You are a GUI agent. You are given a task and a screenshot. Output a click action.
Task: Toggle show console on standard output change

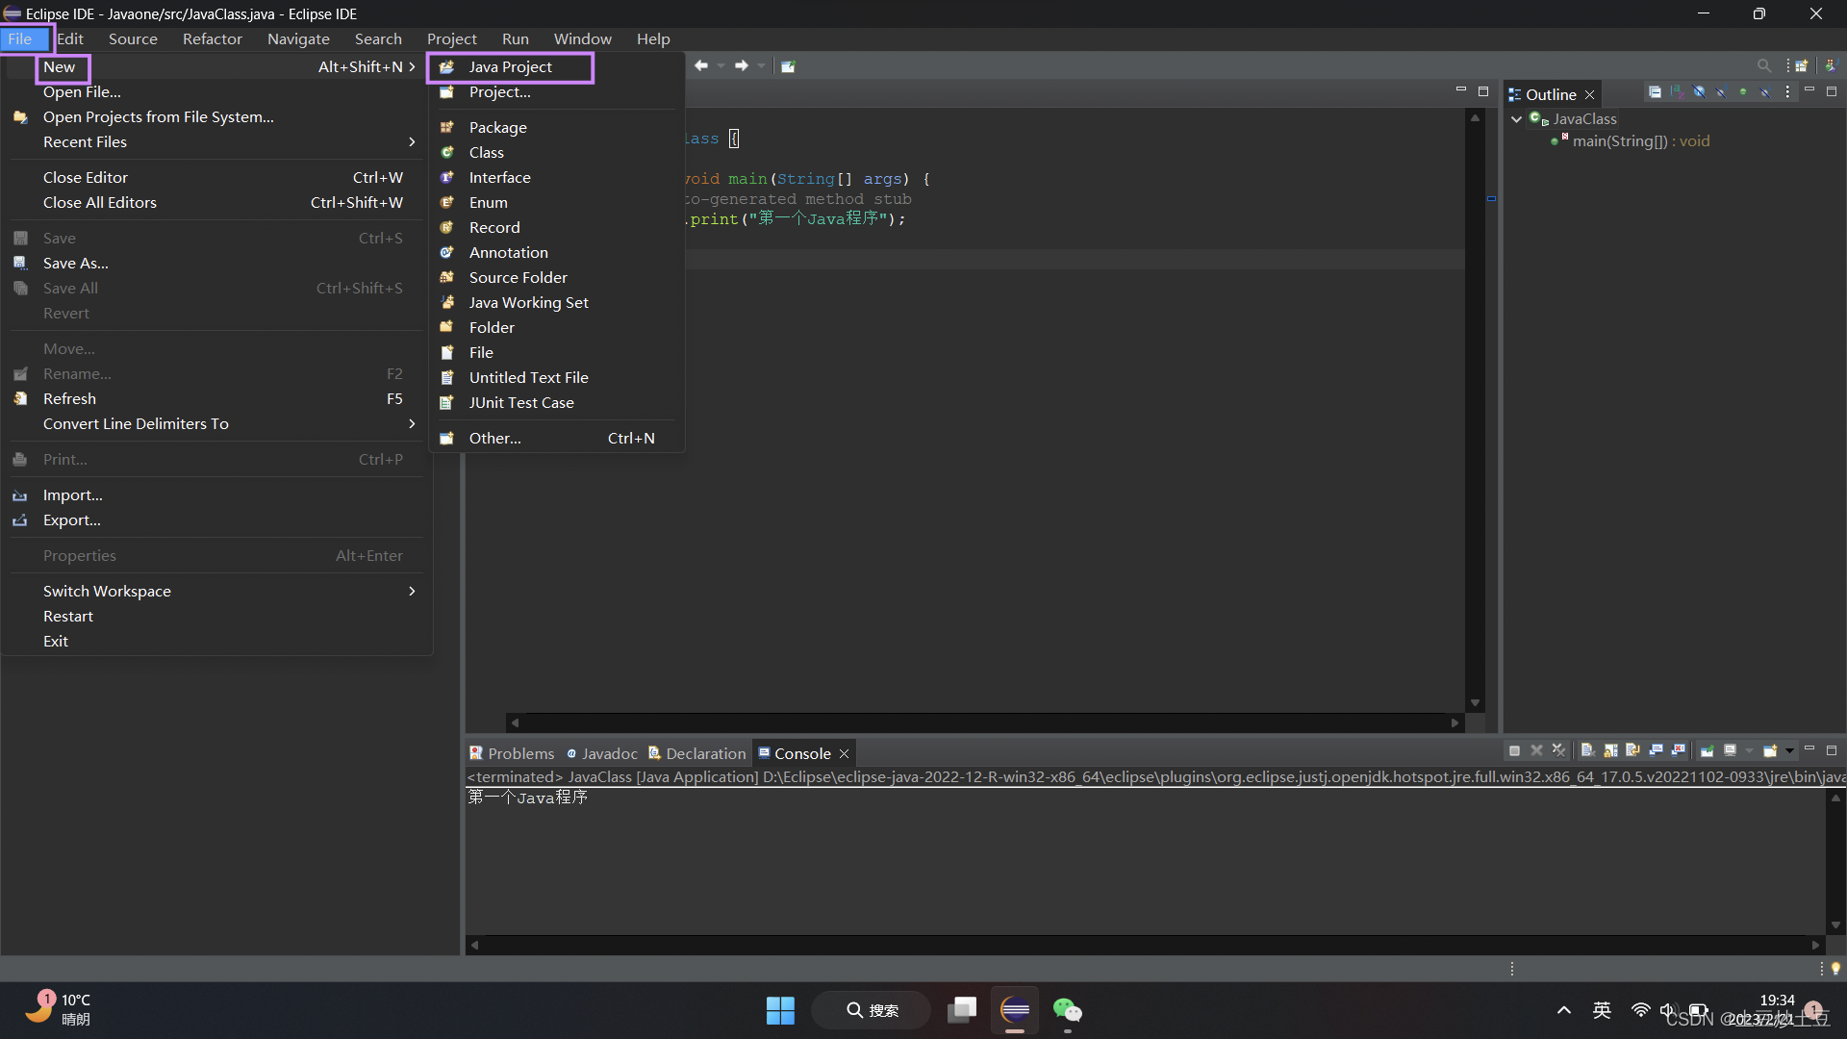click(x=1656, y=750)
